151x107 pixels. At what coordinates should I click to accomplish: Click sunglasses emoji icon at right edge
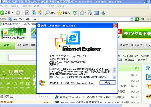point(148,96)
